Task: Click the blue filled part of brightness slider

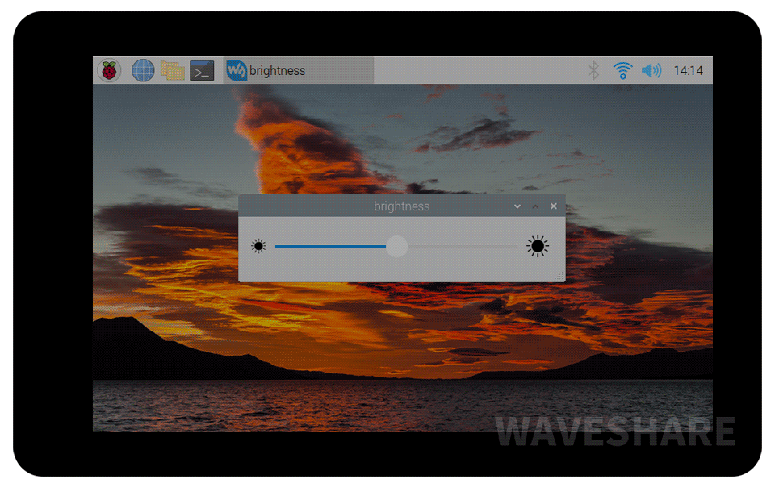Action: (329, 247)
